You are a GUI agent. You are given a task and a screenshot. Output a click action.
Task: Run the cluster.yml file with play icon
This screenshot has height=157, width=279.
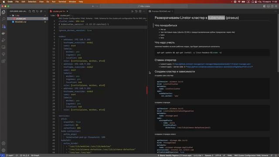[133, 11]
